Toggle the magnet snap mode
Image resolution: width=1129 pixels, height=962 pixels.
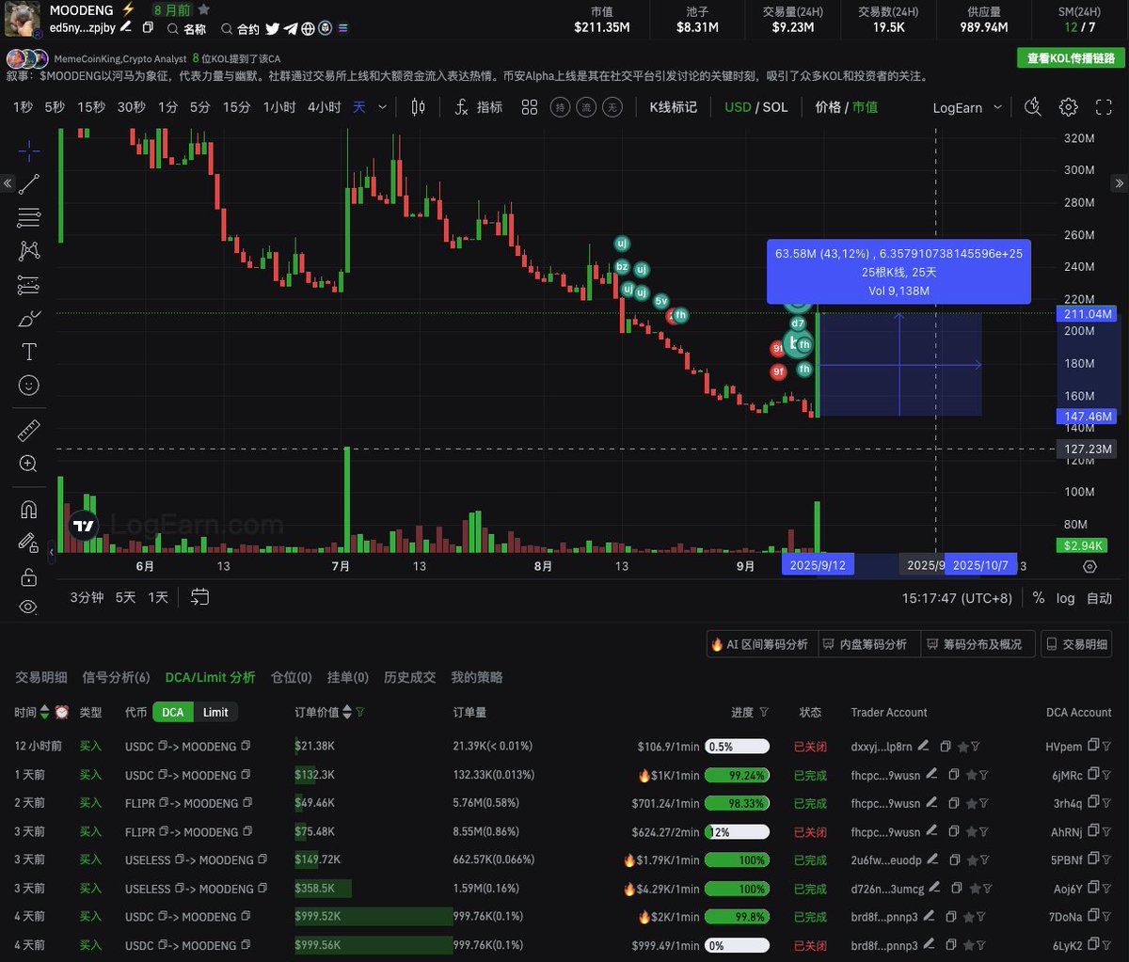(x=29, y=510)
